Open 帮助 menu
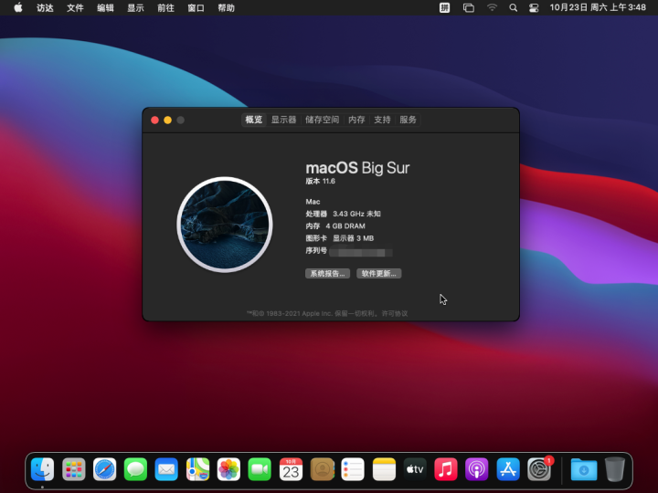Screen dimensions: 658x493 click(227, 7)
